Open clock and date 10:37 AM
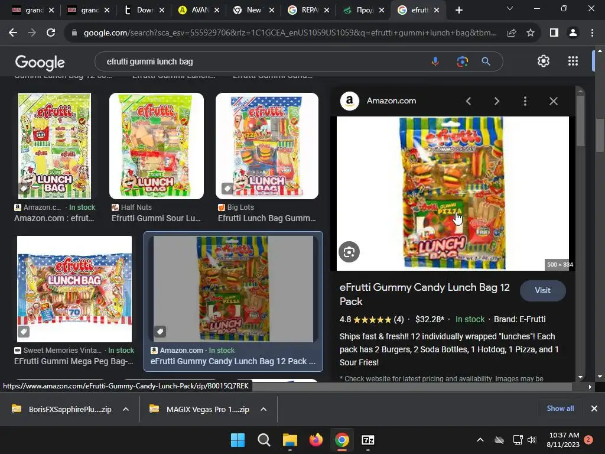The height and width of the screenshot is (454, 605). coord(563,440)
